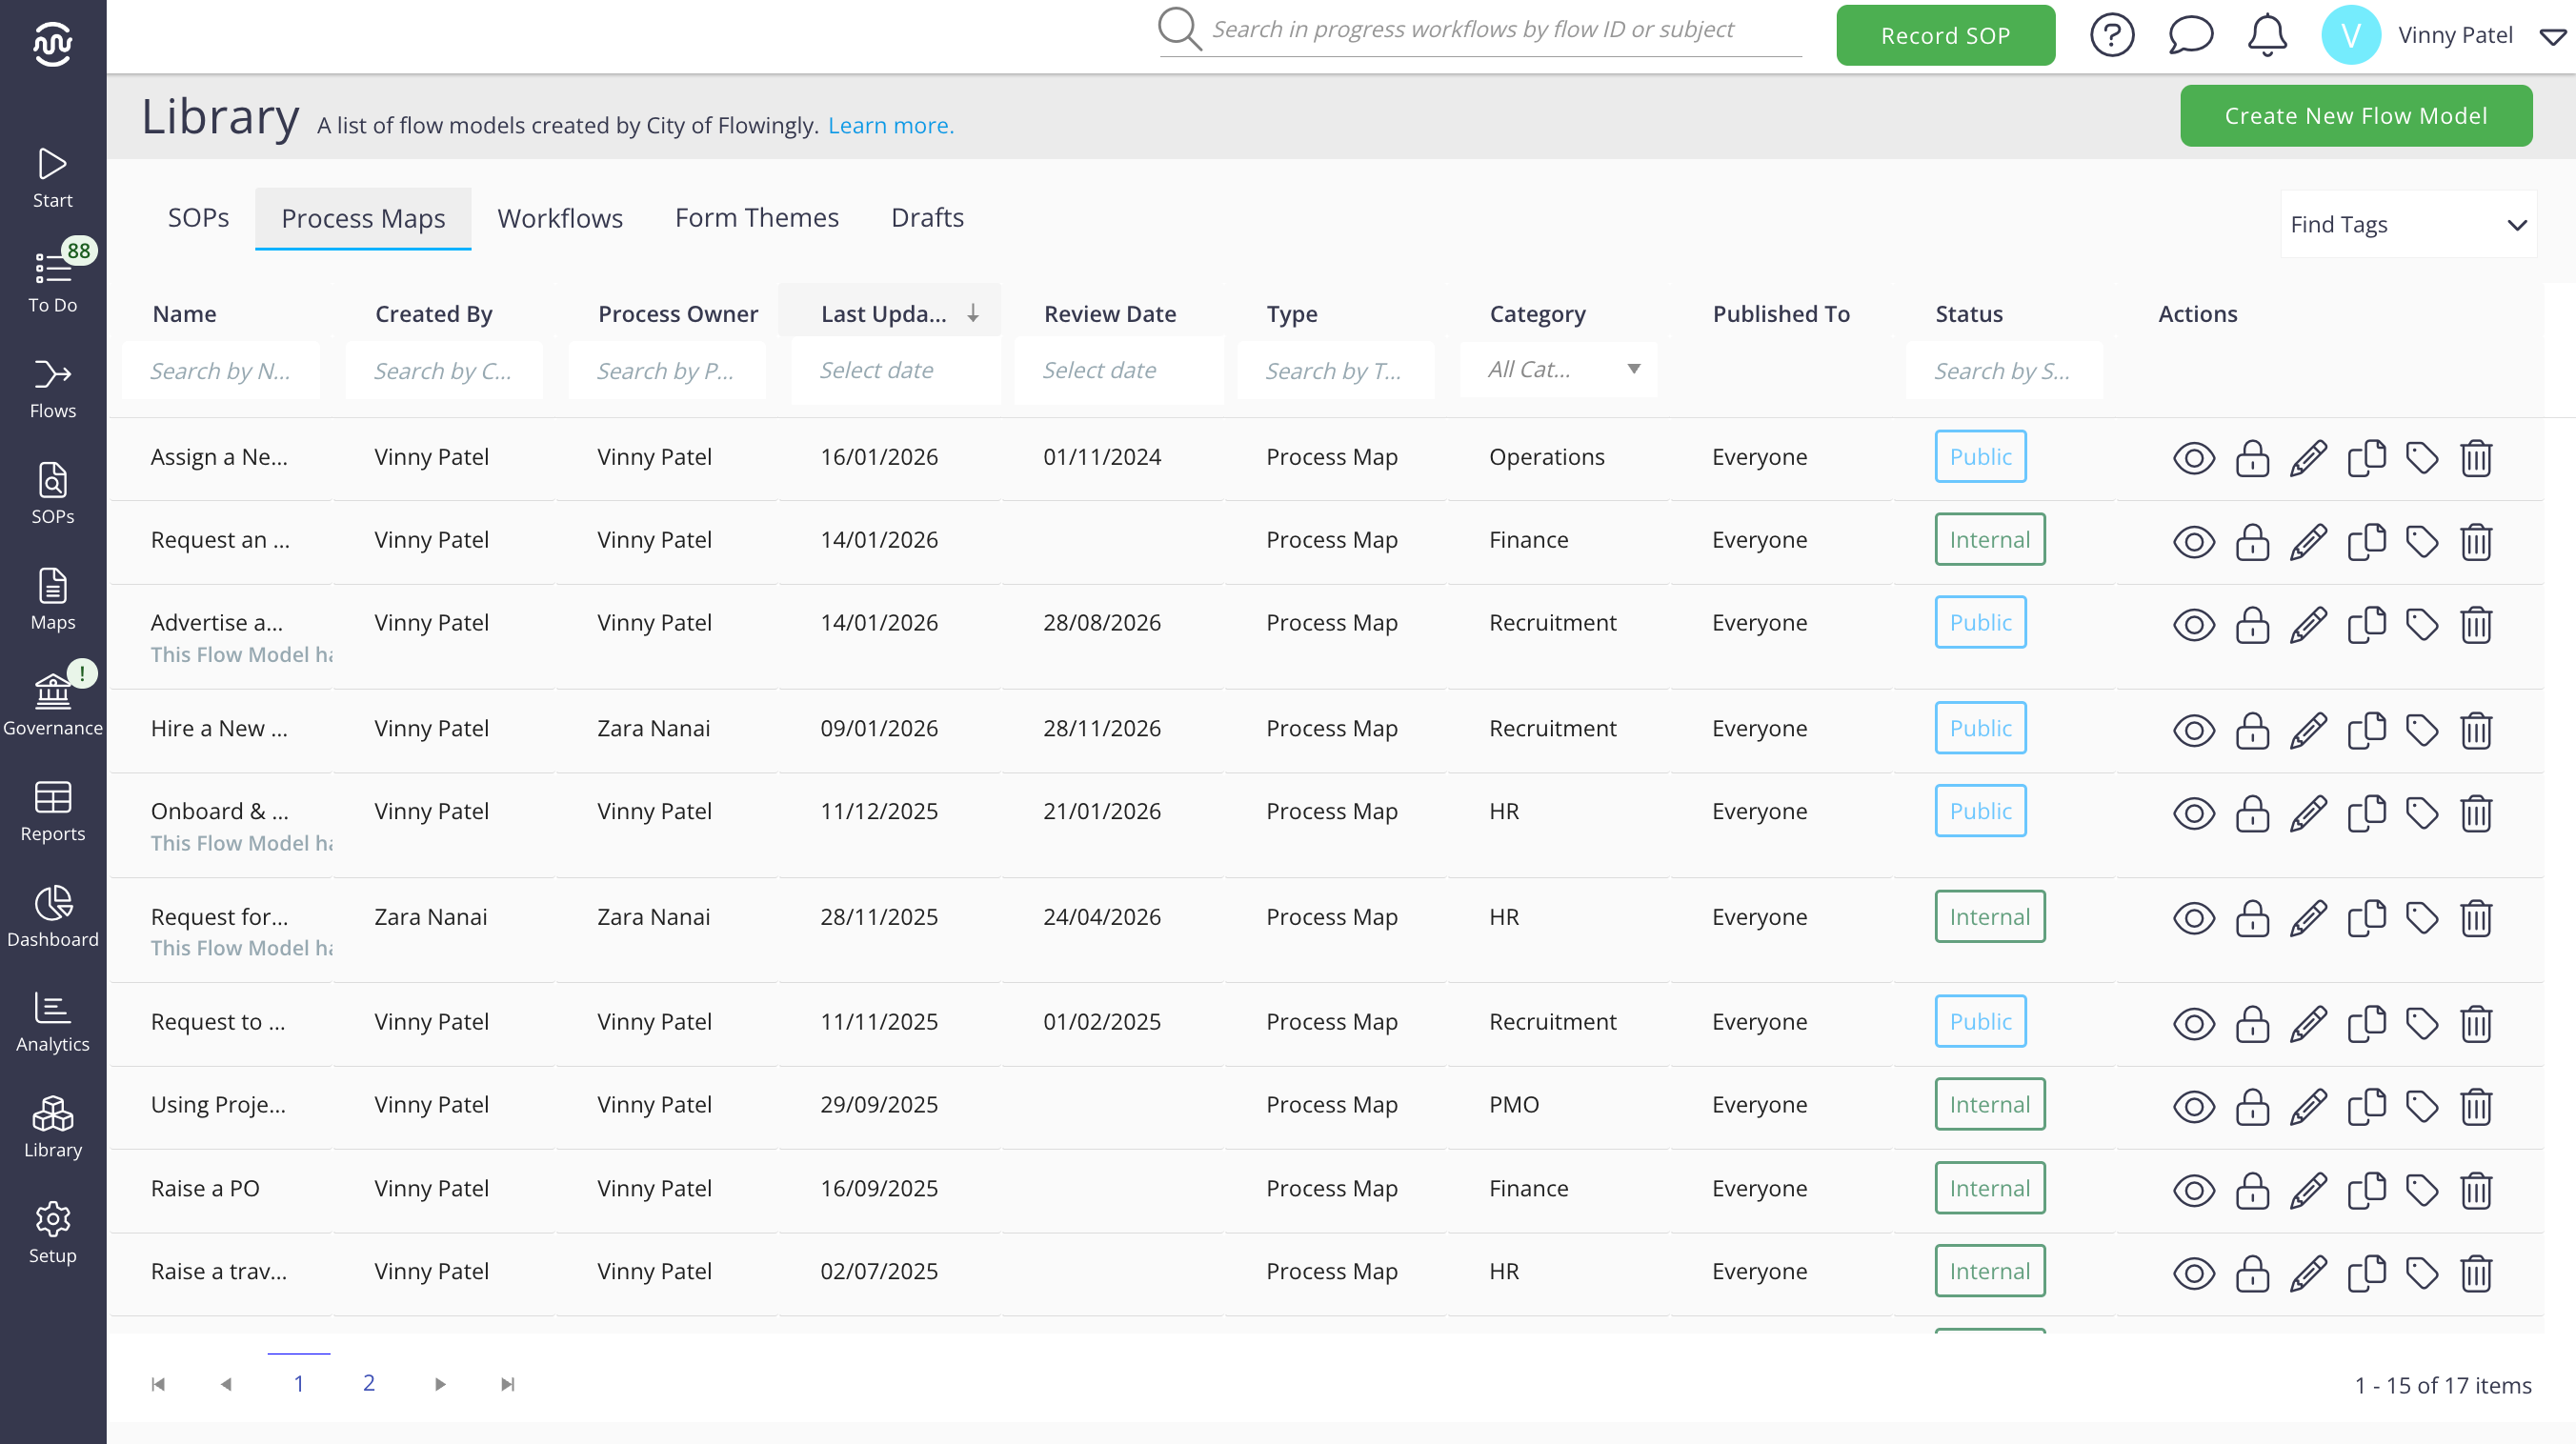Click the Search by Name filter field
Screen dimensions: 2576x1444
(220, 371)
